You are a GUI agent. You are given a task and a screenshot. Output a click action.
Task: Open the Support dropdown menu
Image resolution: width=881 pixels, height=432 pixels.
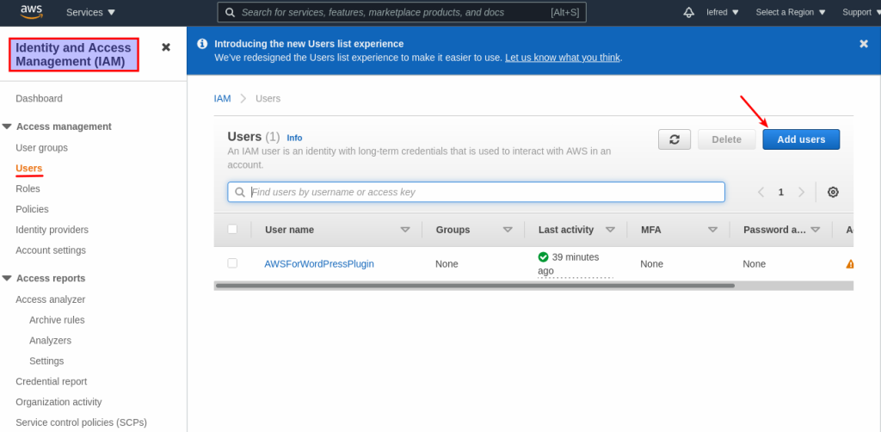click(x=861, y=12)
